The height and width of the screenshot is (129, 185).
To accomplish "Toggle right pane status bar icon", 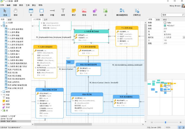I will [x=183, y=127].
